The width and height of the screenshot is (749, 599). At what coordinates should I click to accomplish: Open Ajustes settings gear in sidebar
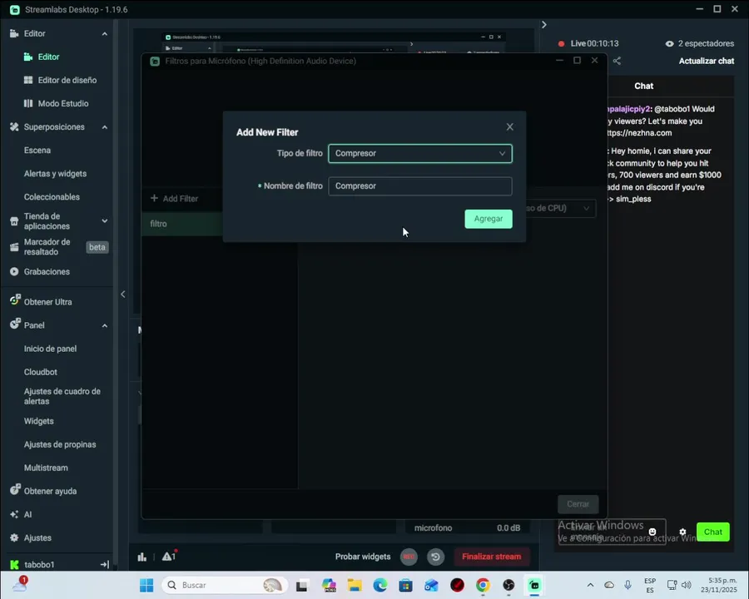coord(37,538)
